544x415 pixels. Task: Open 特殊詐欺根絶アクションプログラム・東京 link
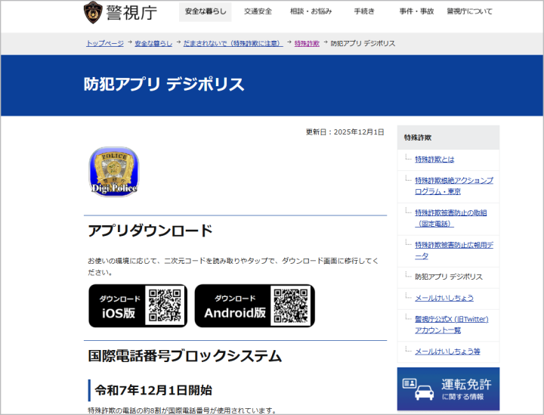453,186
